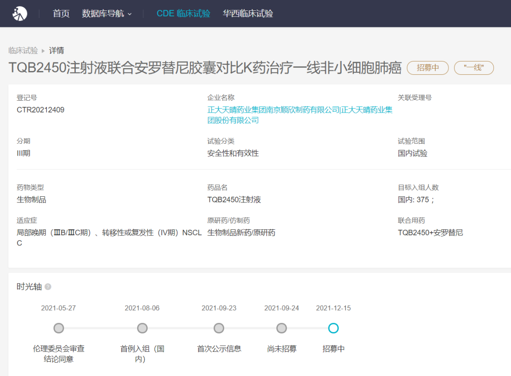Click the 企业名称 field label
The height and width of the screenshot is (376, 511).
pos(221,98)
